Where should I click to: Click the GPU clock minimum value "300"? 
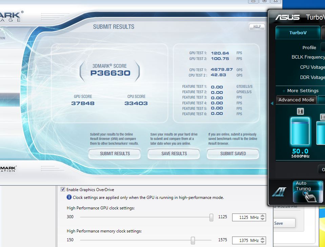pos(70,217)
